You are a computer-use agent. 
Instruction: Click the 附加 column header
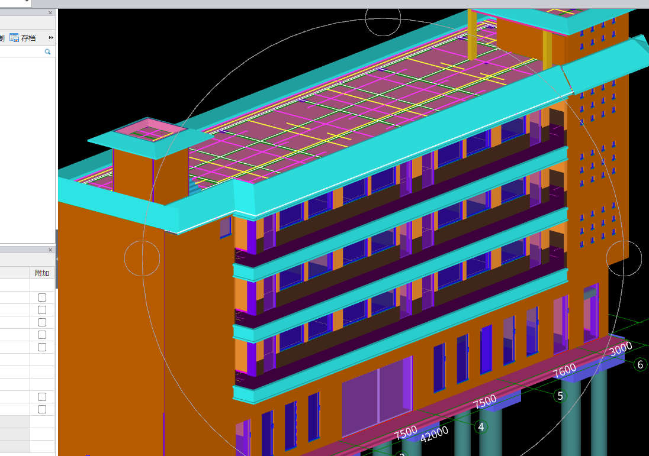pos(42,273)
